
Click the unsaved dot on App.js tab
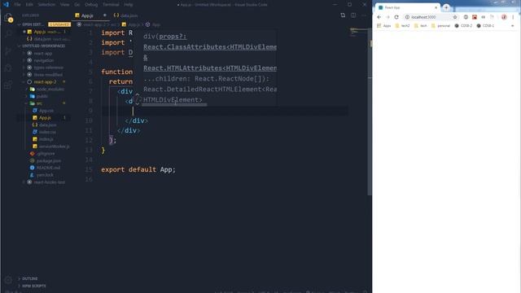[x=105, y=15]
